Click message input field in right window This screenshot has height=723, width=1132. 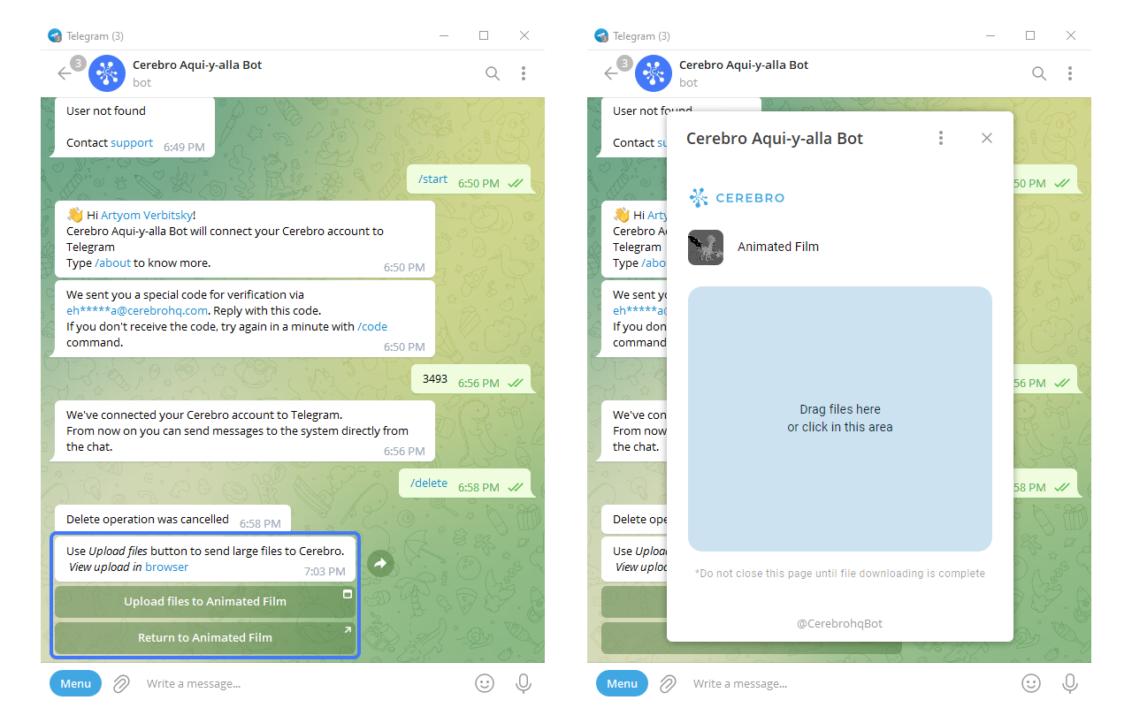847,683
